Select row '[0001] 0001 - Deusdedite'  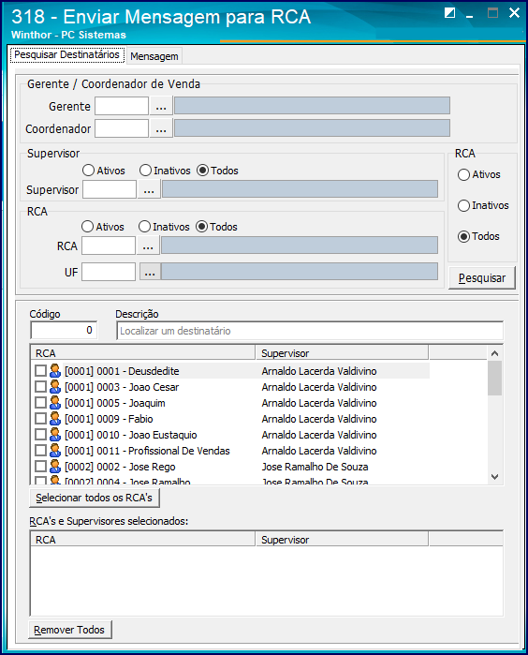coord(230,370)
